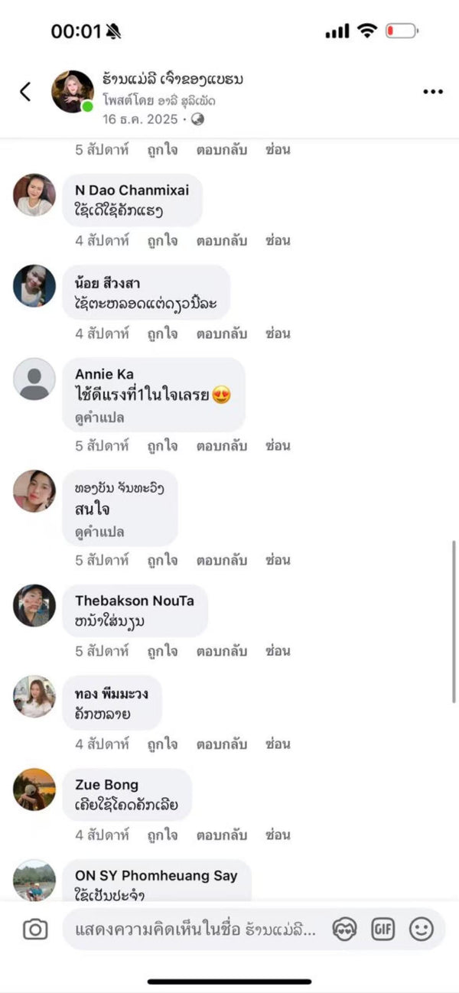Like Zue Bong's comment with ถูกใจ

pyautogui.click(x=162, y=835)
